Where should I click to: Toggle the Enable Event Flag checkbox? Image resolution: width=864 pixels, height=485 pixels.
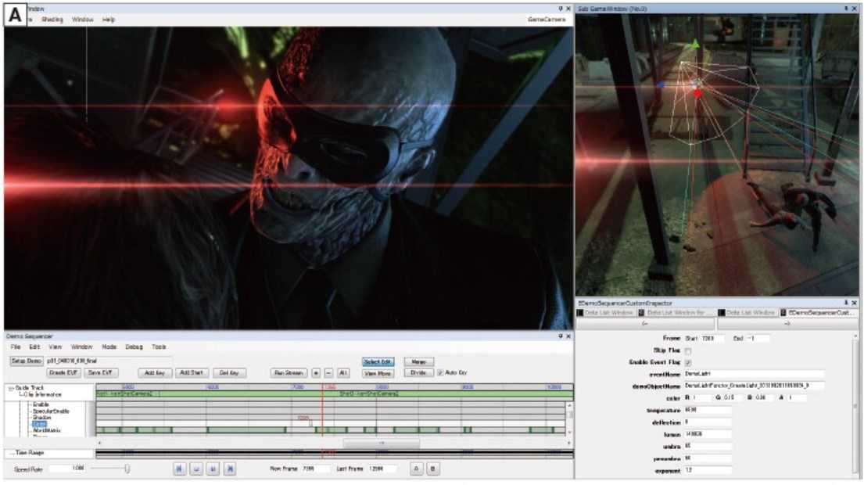688,363
